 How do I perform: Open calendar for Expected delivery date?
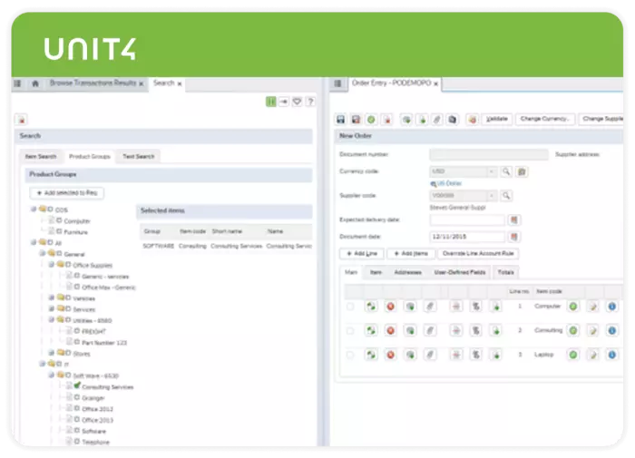(514, 219)
